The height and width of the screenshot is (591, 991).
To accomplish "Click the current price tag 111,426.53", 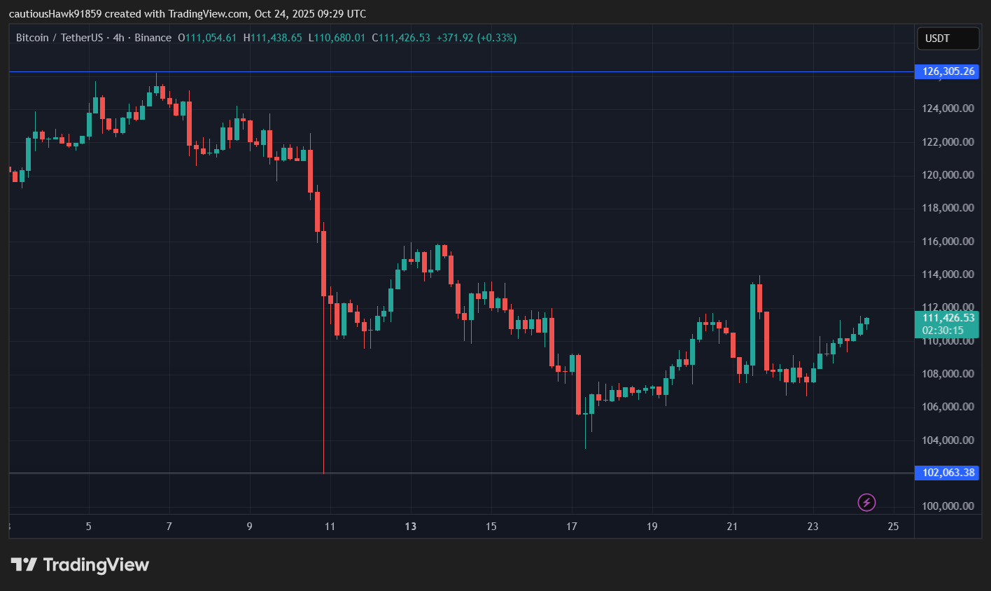I will click(x=946, y=317).
